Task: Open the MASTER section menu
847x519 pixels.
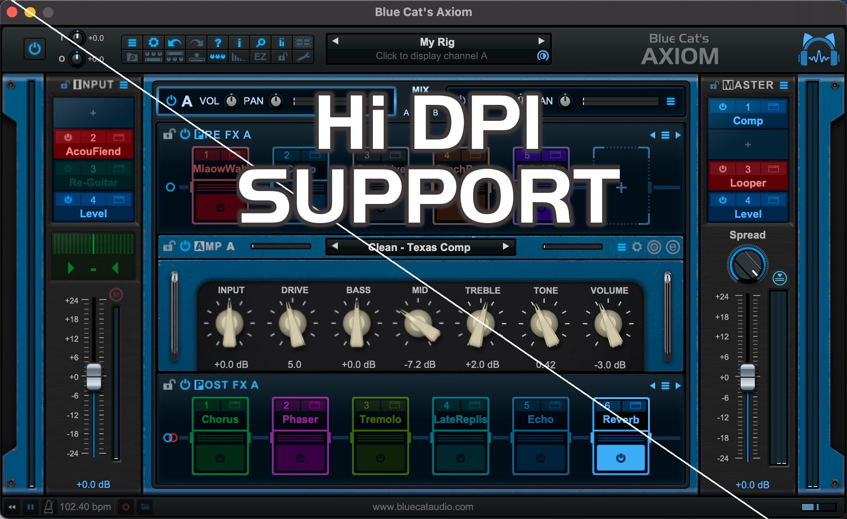Action: pos(784,85)
